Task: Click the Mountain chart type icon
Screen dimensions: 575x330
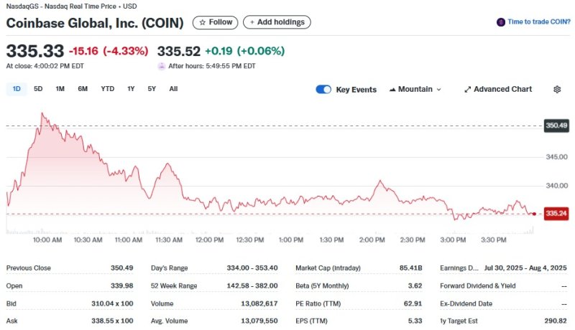Action: tap(392, 90)
